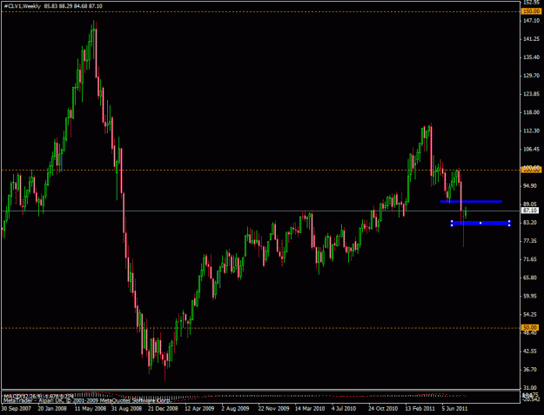Click the 65.80 price scale label

(530, 278)
